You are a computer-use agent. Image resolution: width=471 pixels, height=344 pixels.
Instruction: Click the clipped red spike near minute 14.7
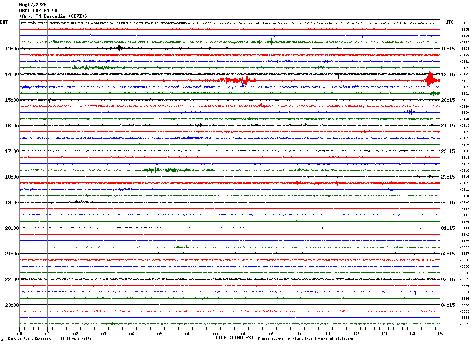[430, 80]
